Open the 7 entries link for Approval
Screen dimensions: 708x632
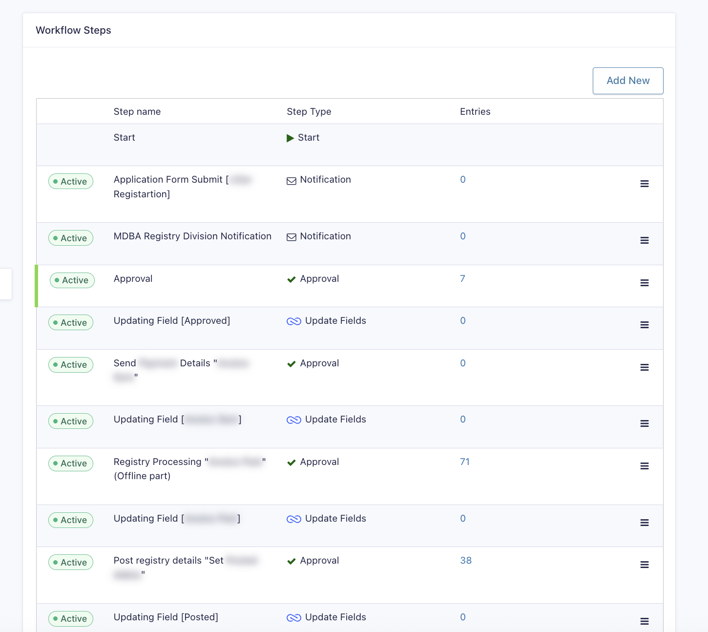coord(462,279)
